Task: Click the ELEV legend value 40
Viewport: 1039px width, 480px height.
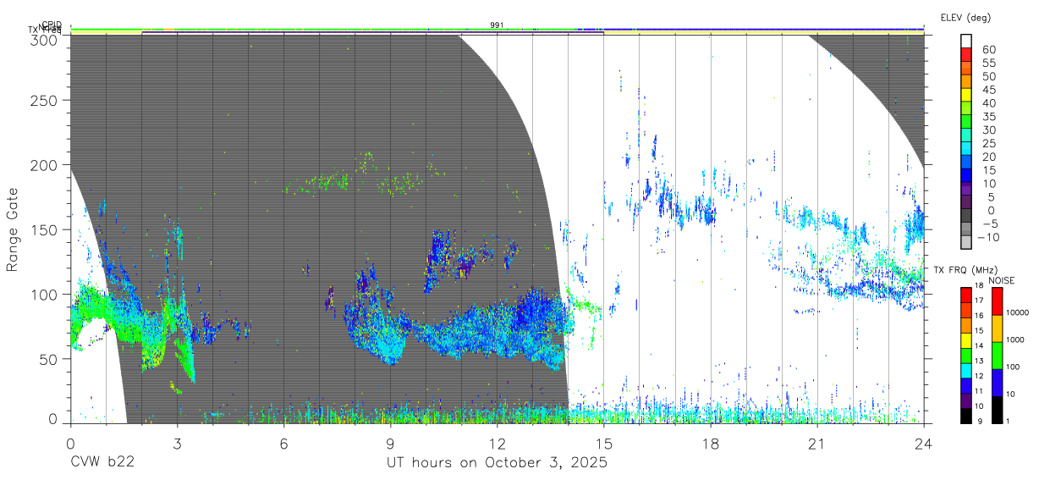Action: (x=988, y=102)
